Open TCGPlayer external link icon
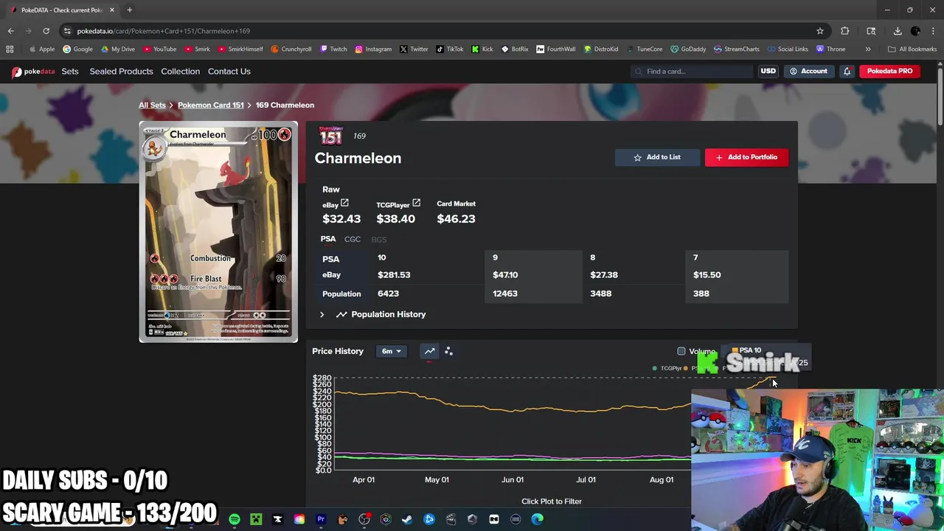The image size is (944, 531). (416, 203)
